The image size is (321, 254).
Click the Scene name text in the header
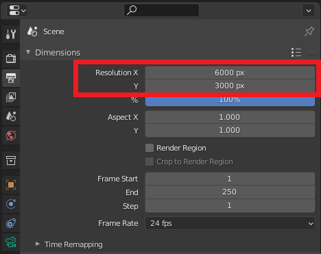(53, 31)
